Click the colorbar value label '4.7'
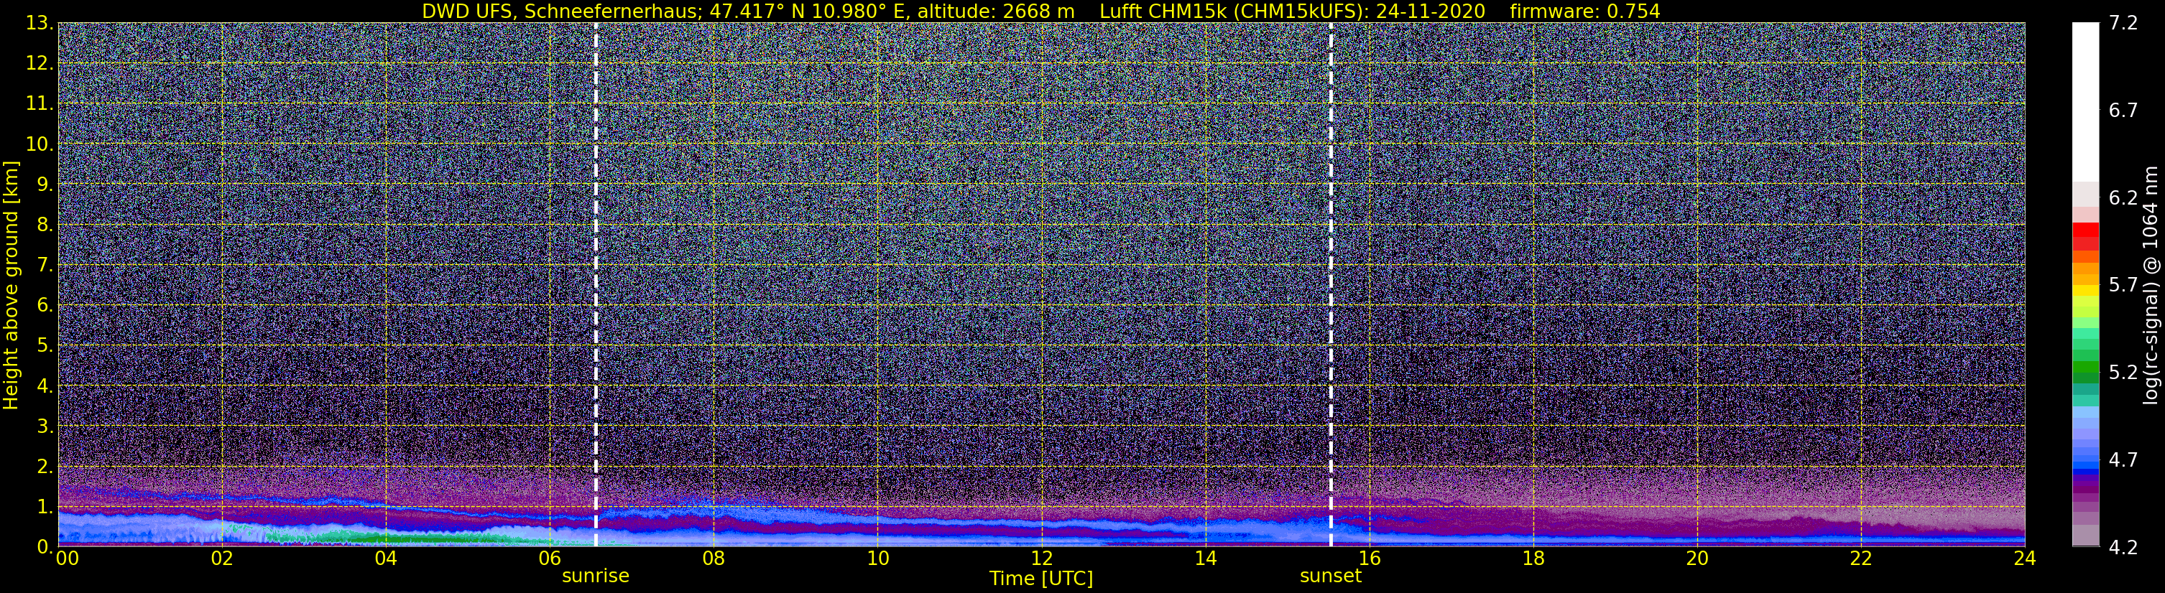 click(2123, 460)
